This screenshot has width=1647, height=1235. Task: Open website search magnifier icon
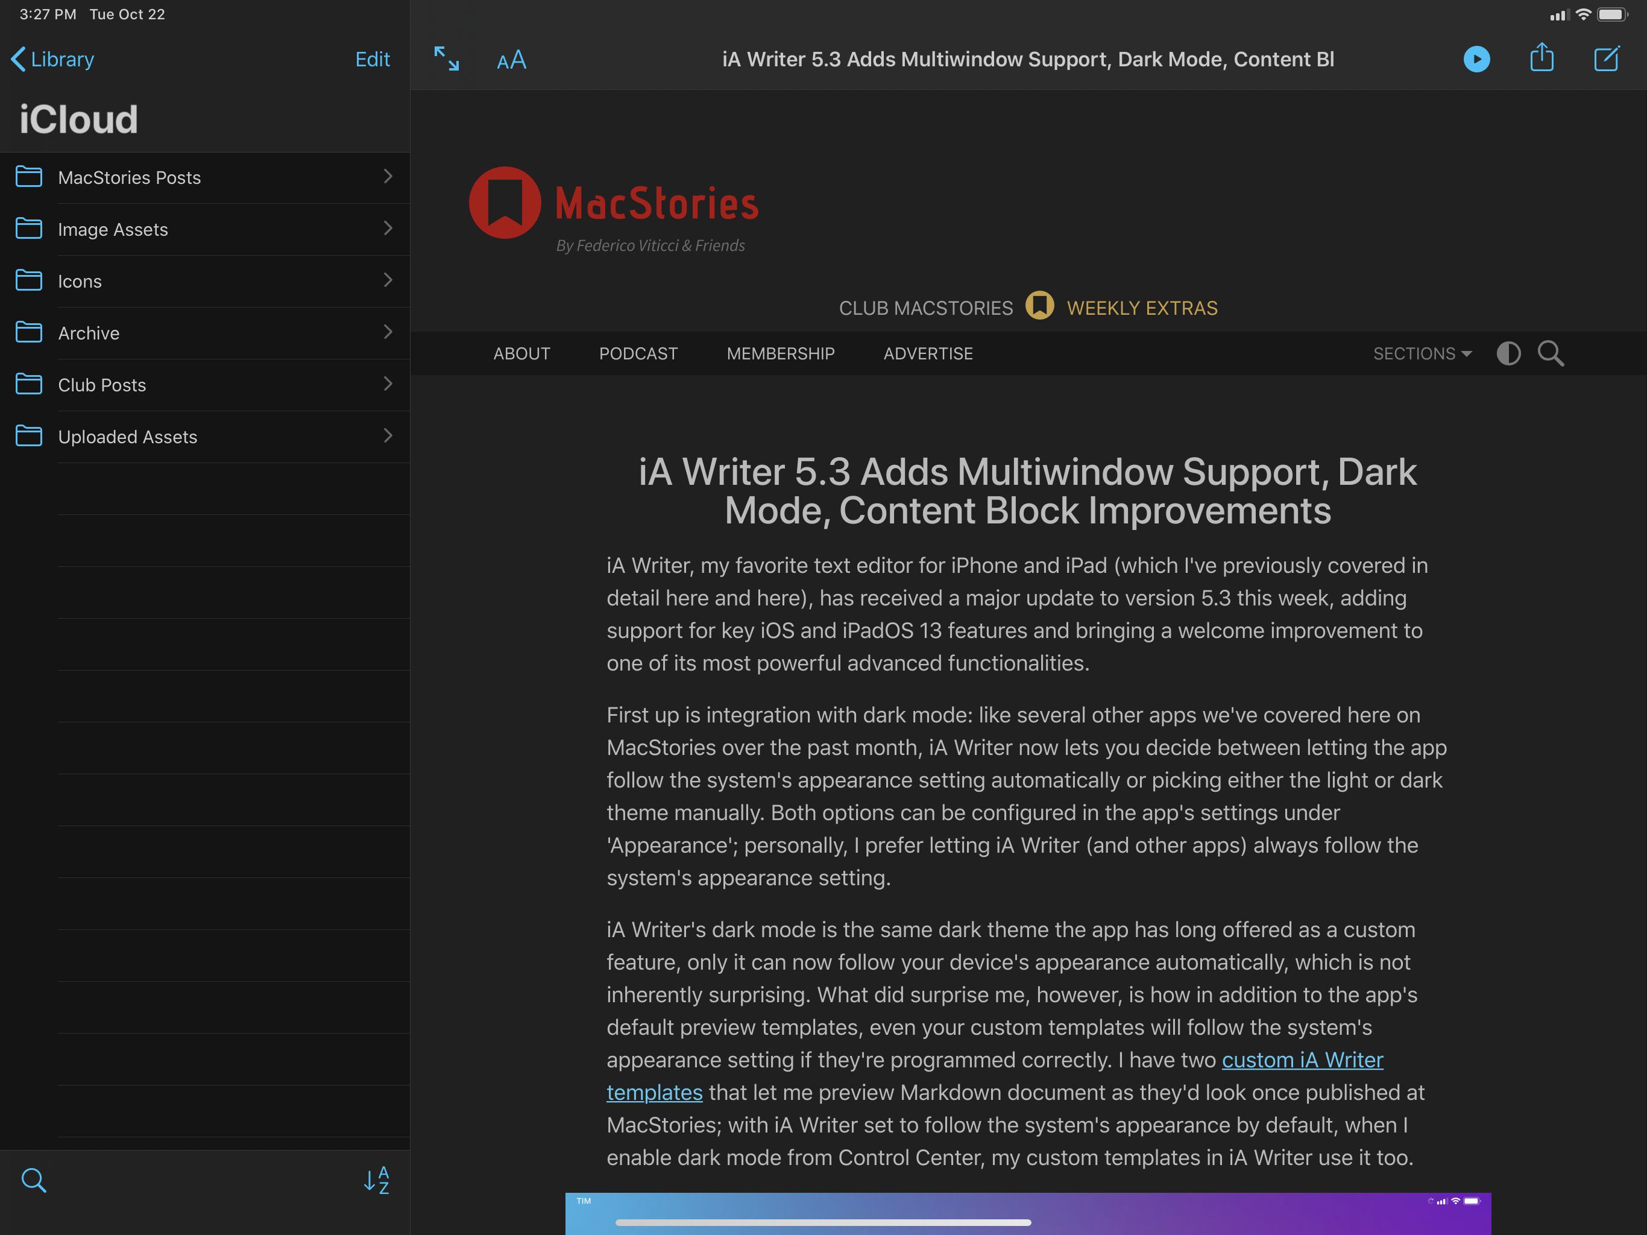(1551, 353)
